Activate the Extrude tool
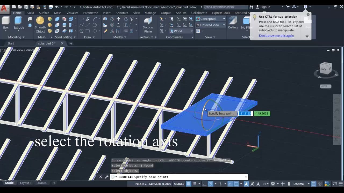344x193 pixels. tap(19, 23)
